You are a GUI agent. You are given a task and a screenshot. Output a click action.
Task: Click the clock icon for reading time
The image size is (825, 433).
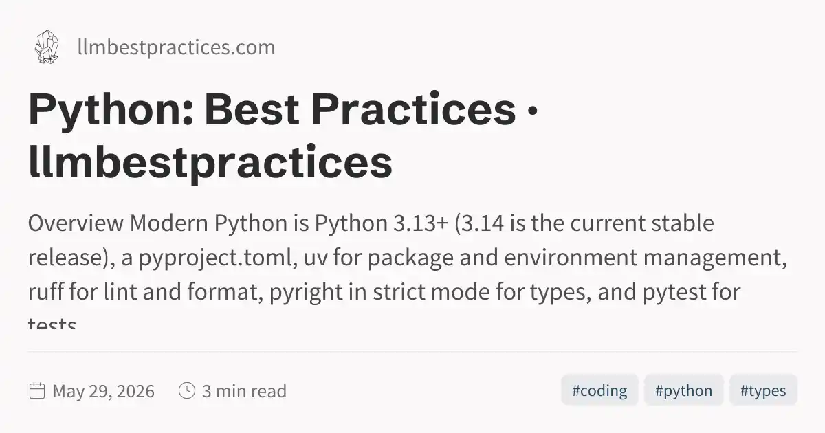[x=186, y=391]
